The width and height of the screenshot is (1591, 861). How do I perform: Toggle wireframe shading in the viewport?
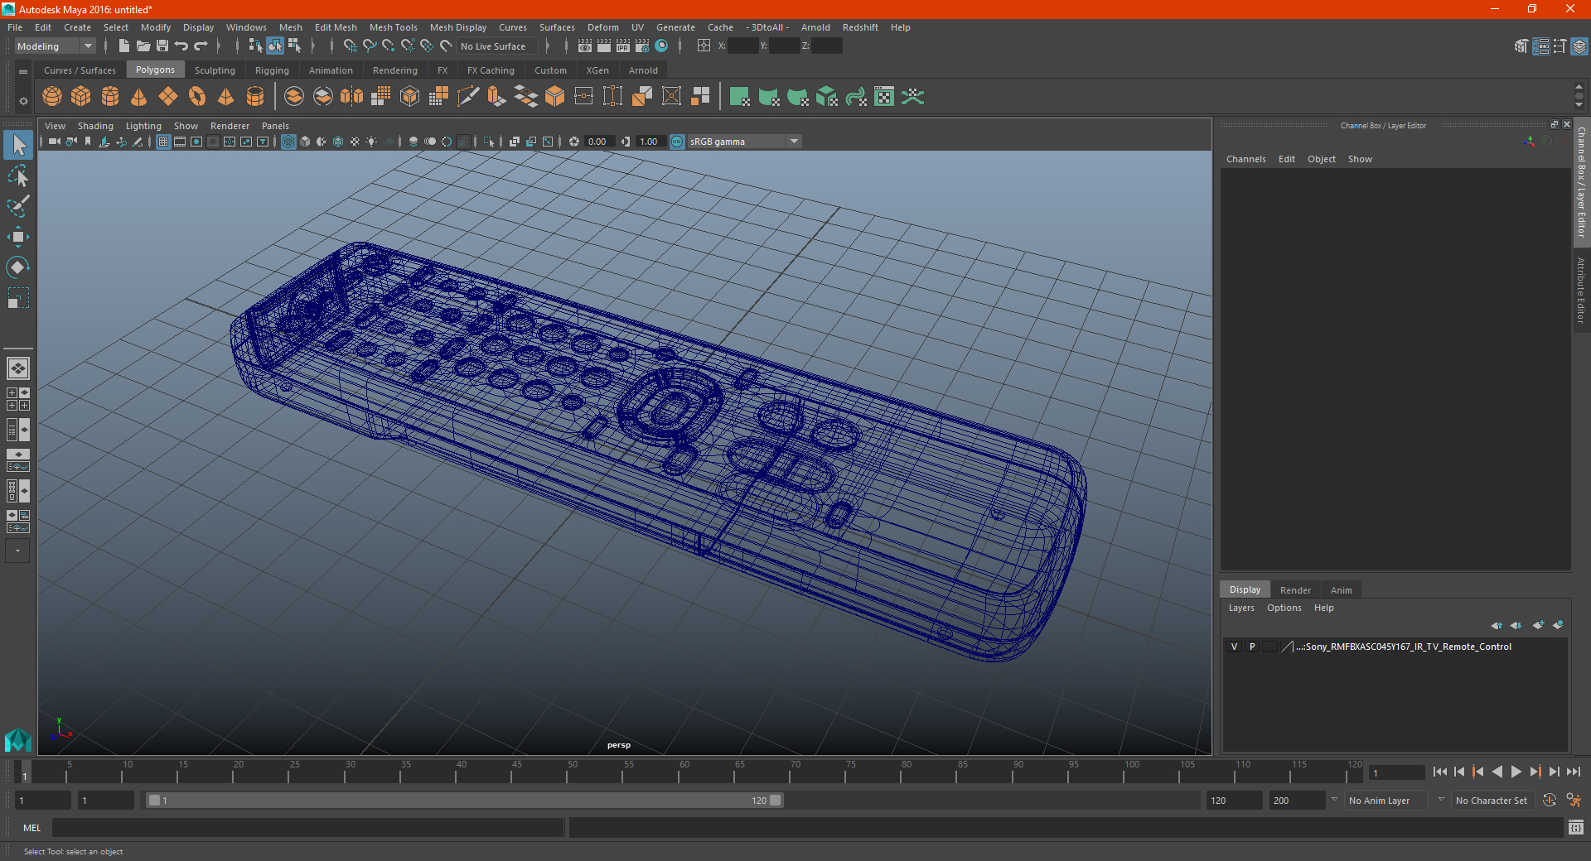click(x=288, y=142)
